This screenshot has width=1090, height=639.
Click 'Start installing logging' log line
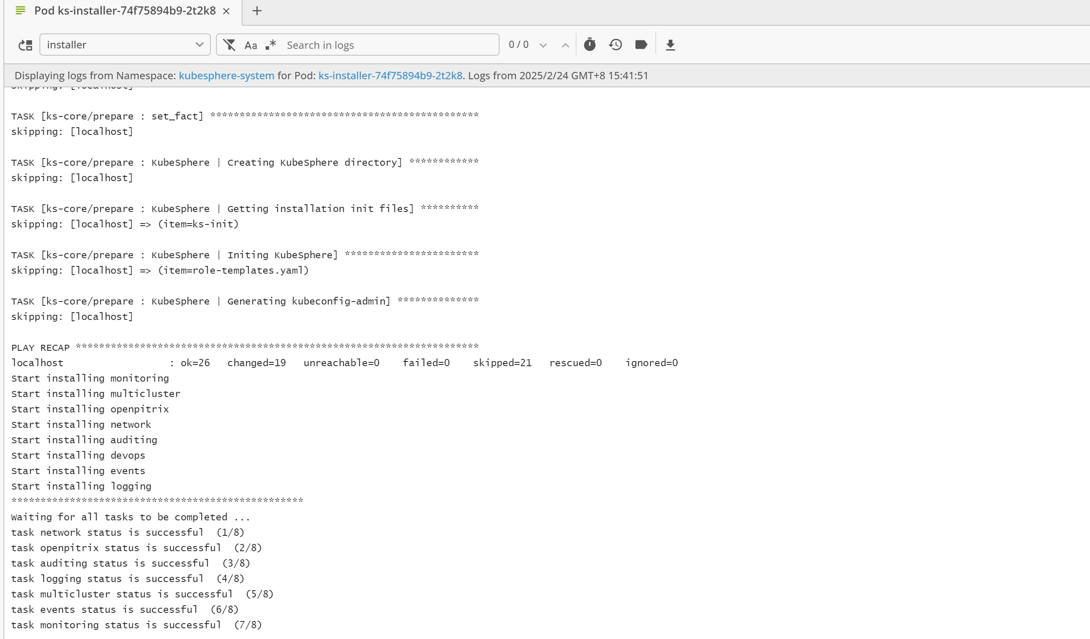point(81,486)
